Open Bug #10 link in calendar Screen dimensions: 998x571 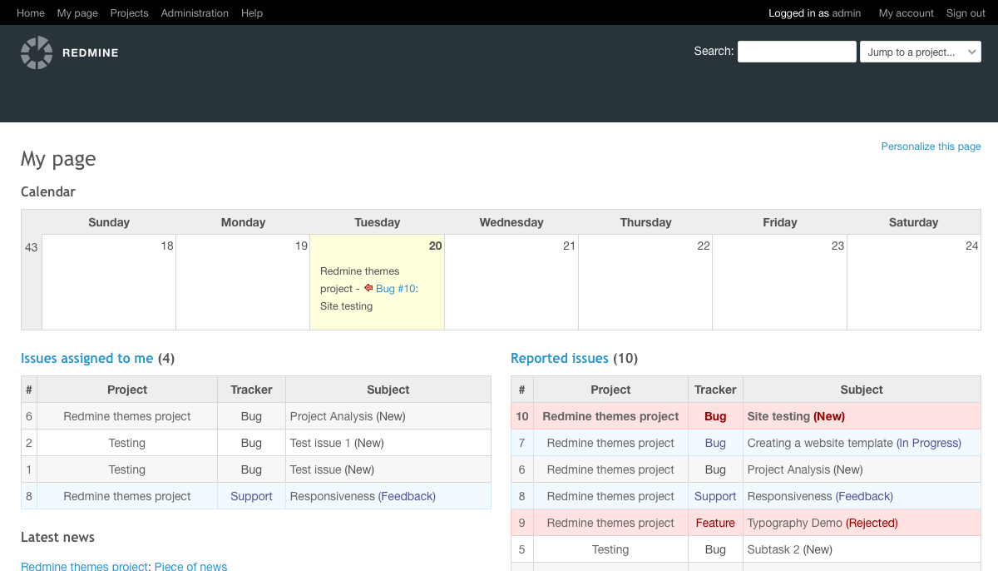(395, 288)
